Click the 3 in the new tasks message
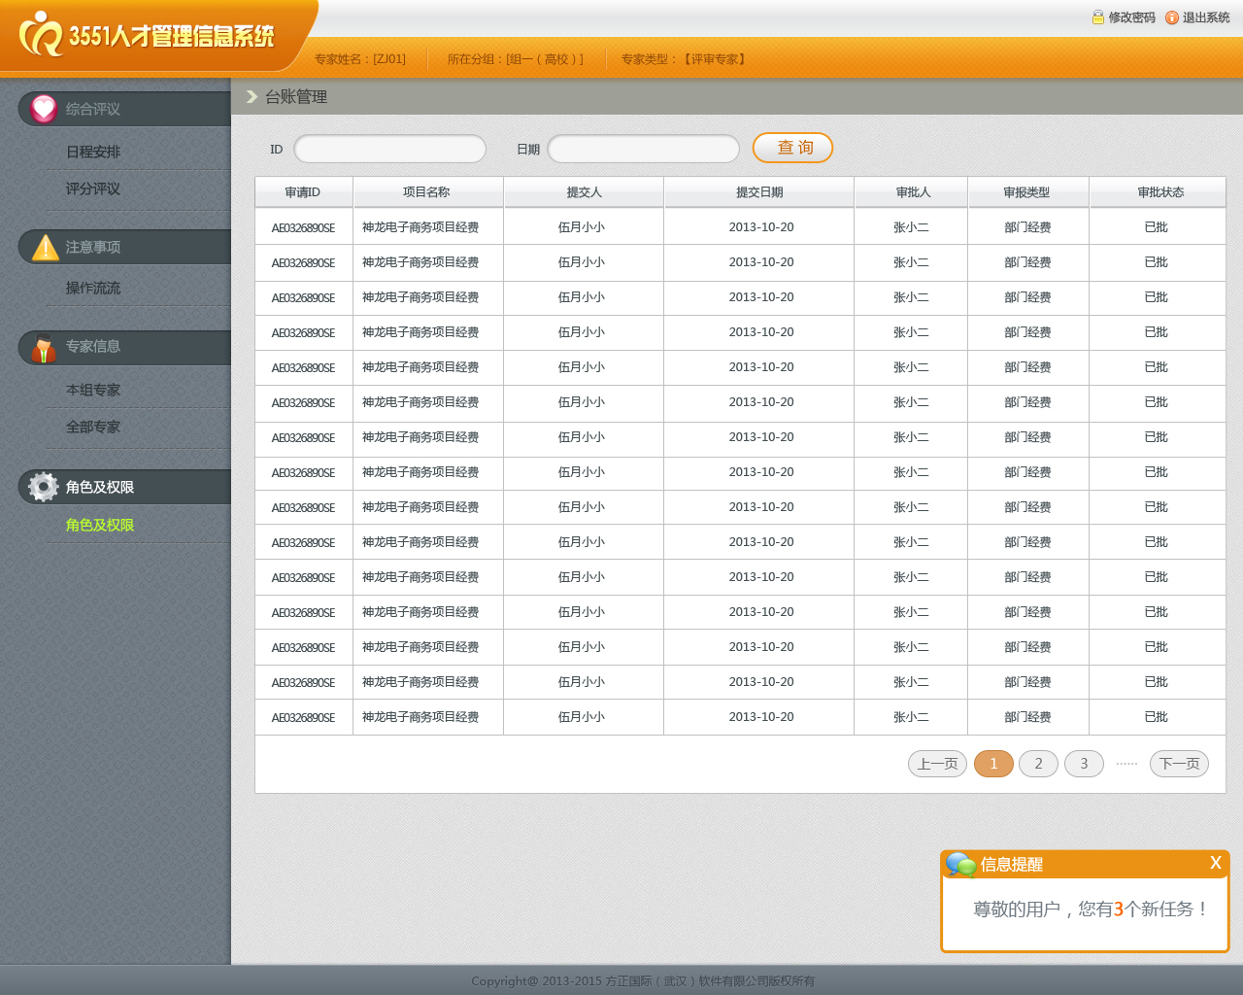This screenshot has height=995, width=1243. [1119, 909]
